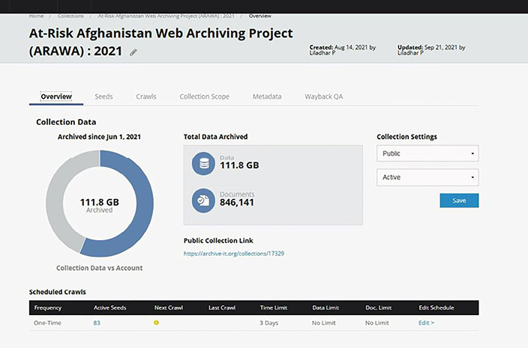Click the Scheduled Crawls heading
Screen dimensions: 528x348
(x=58, y=292)
